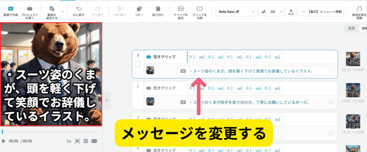
Task: Click the small bear image in clip 1
Action: (x=150, y=70)
